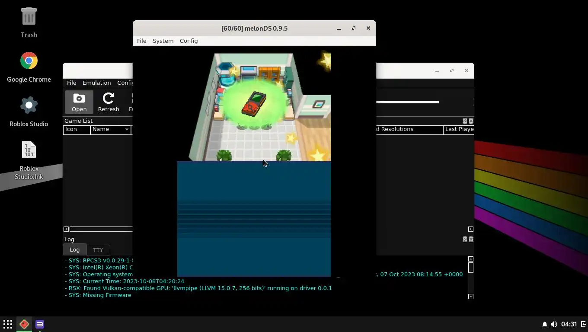Click the log scroll up arrow
This screenshot has width=588, height=332.
click(471, 259)
